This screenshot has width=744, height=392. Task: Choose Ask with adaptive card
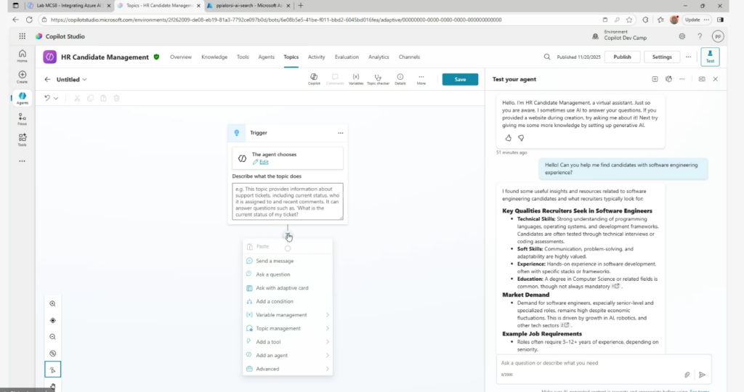[288, 287]
